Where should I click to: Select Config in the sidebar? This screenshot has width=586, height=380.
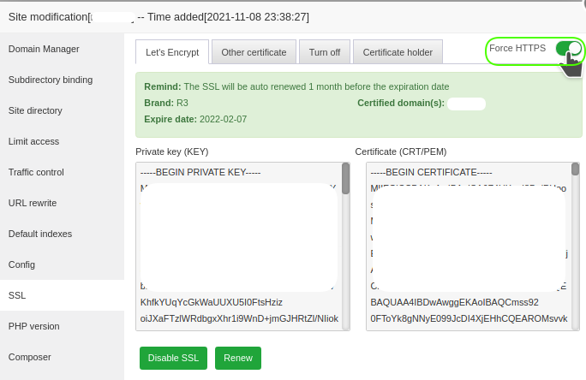coord(21,264)
